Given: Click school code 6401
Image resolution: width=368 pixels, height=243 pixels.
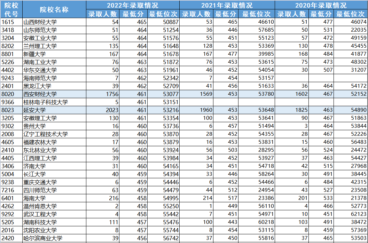Looking at the screenshot, I should pos(11,198).
